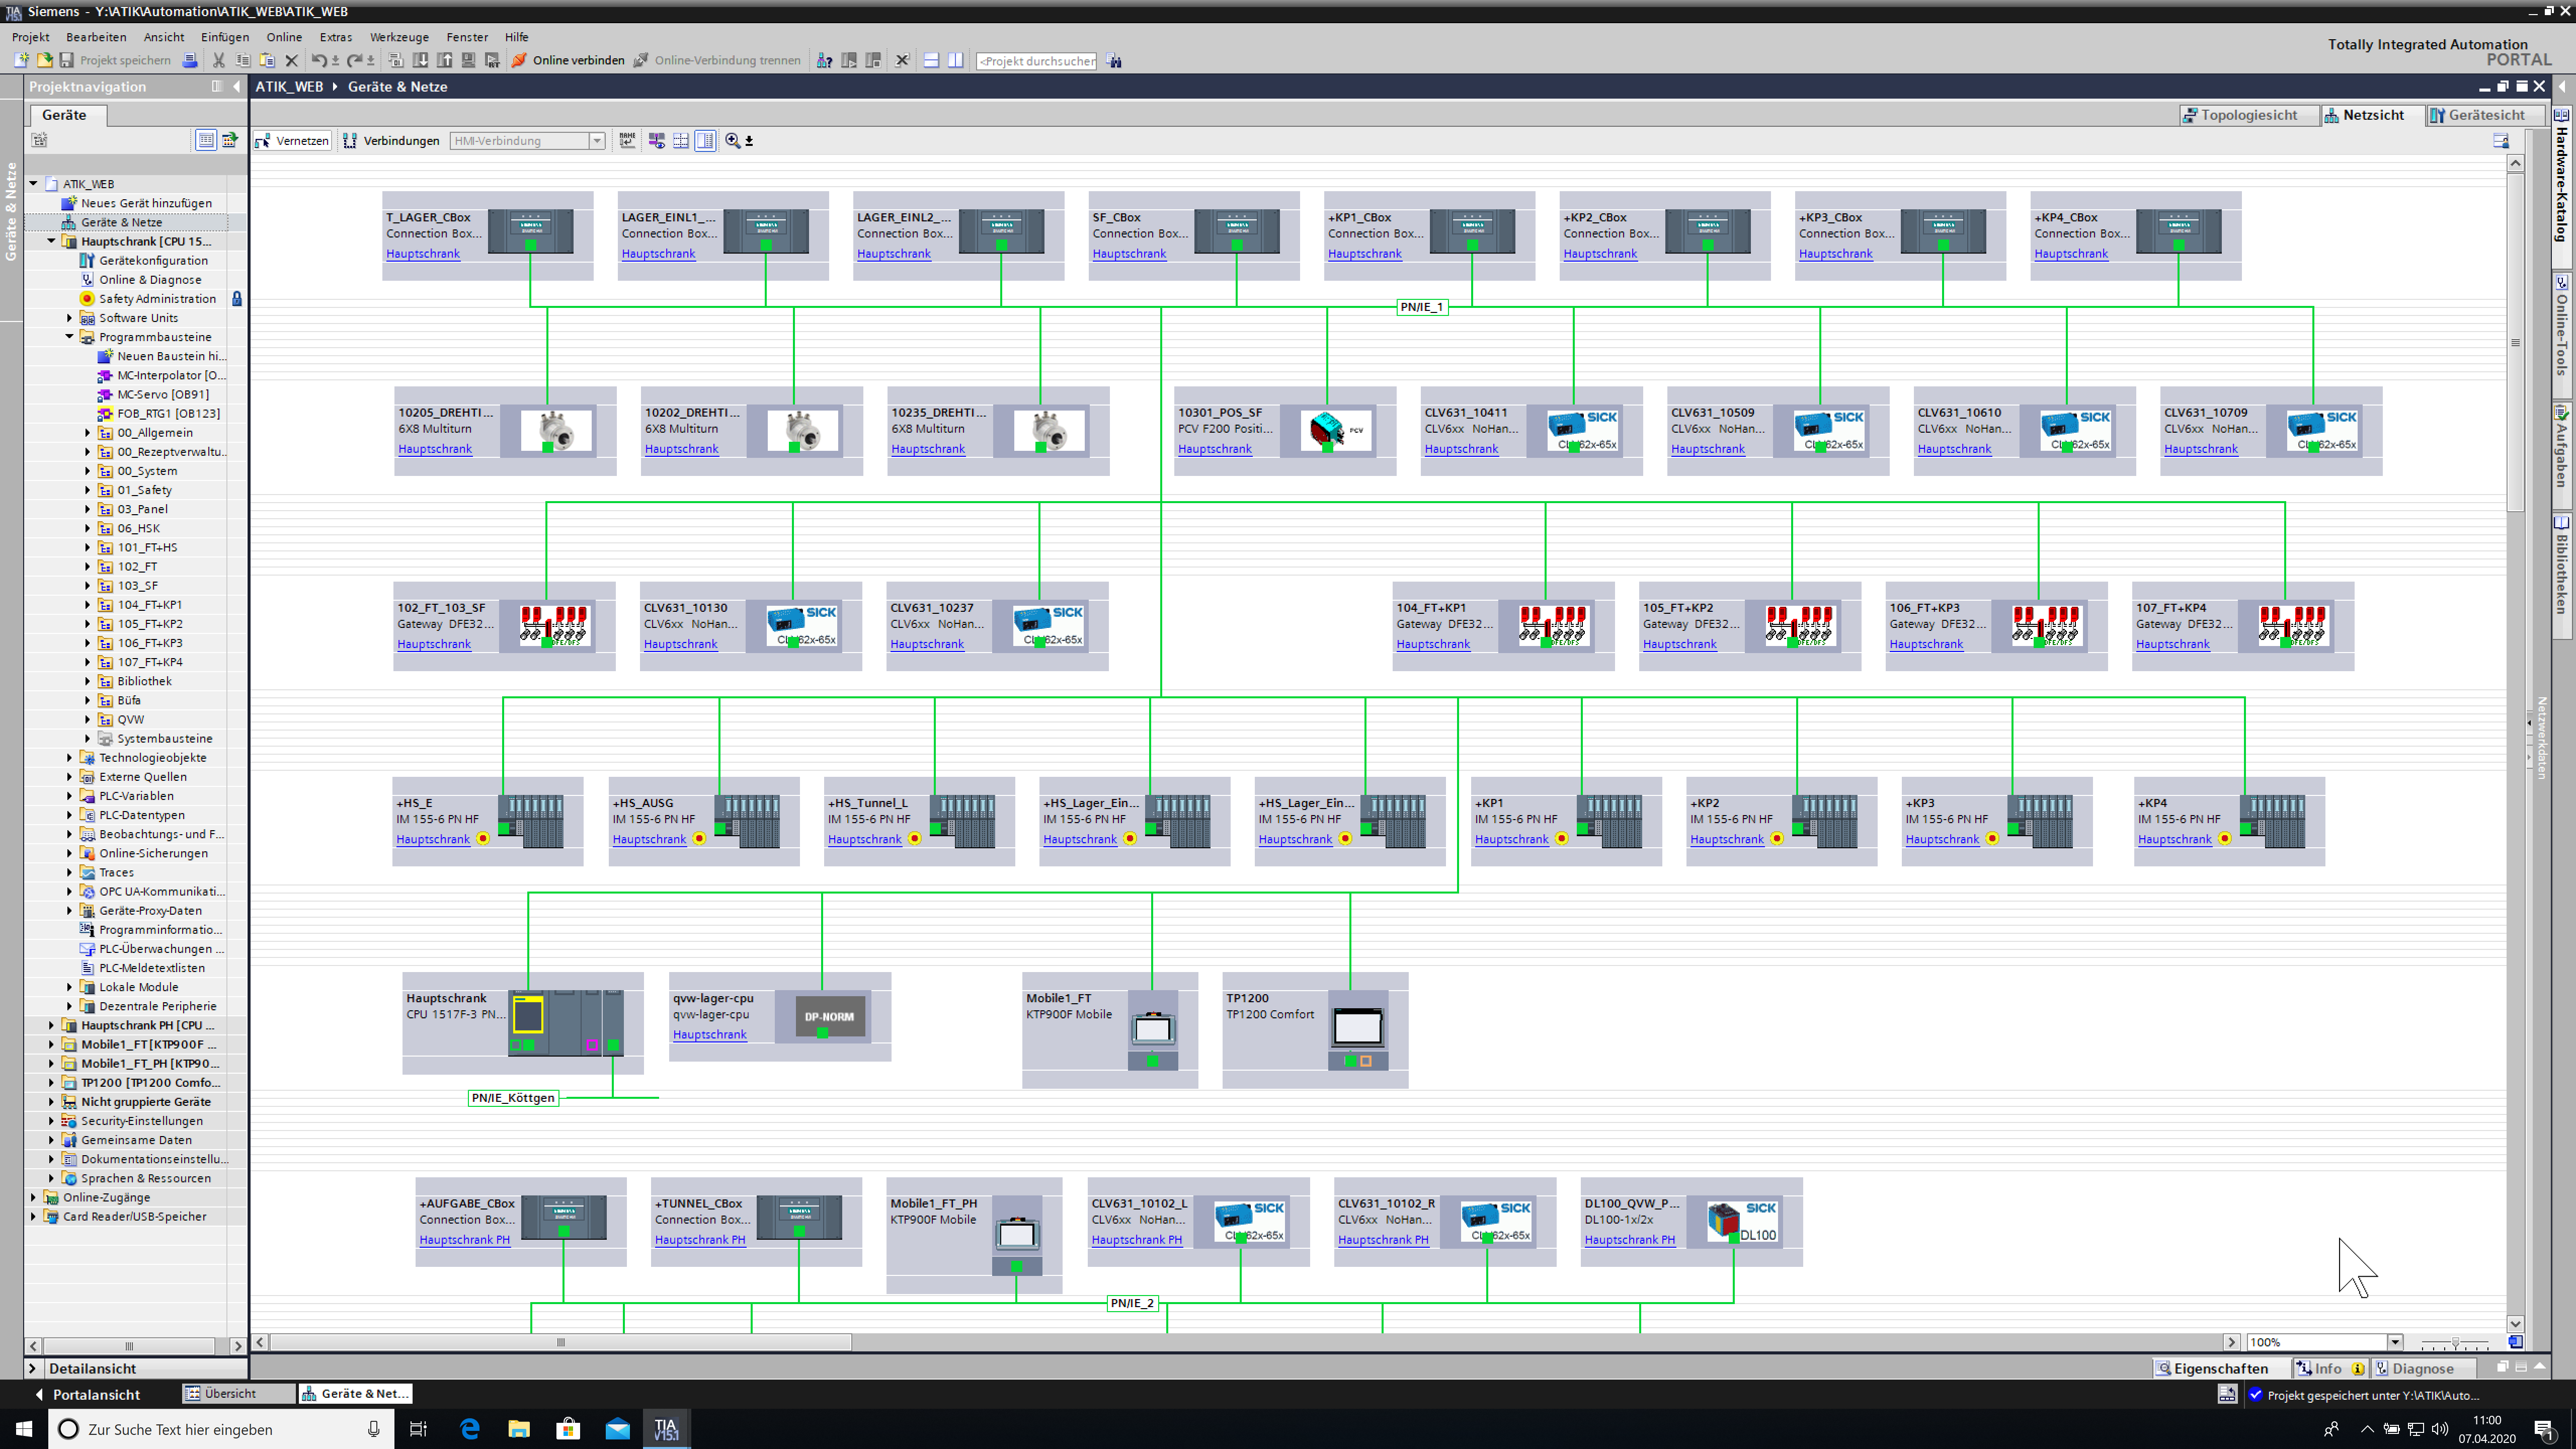Click the horizontal split editor icon

[x=931, y=60]
